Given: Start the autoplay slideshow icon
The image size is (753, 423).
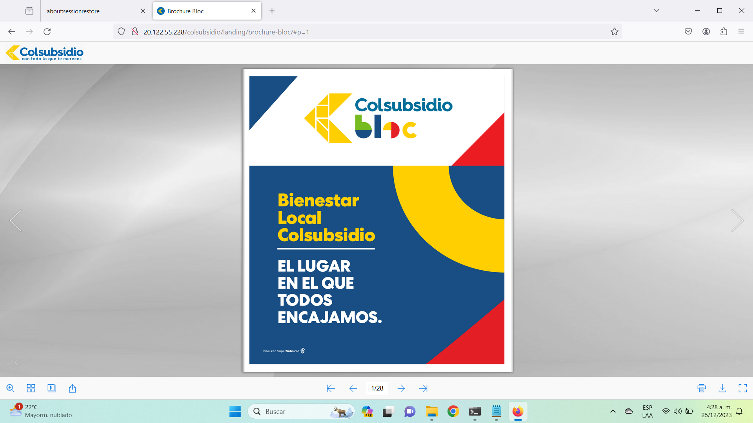Looking at the screenshot, I should 51,388.
